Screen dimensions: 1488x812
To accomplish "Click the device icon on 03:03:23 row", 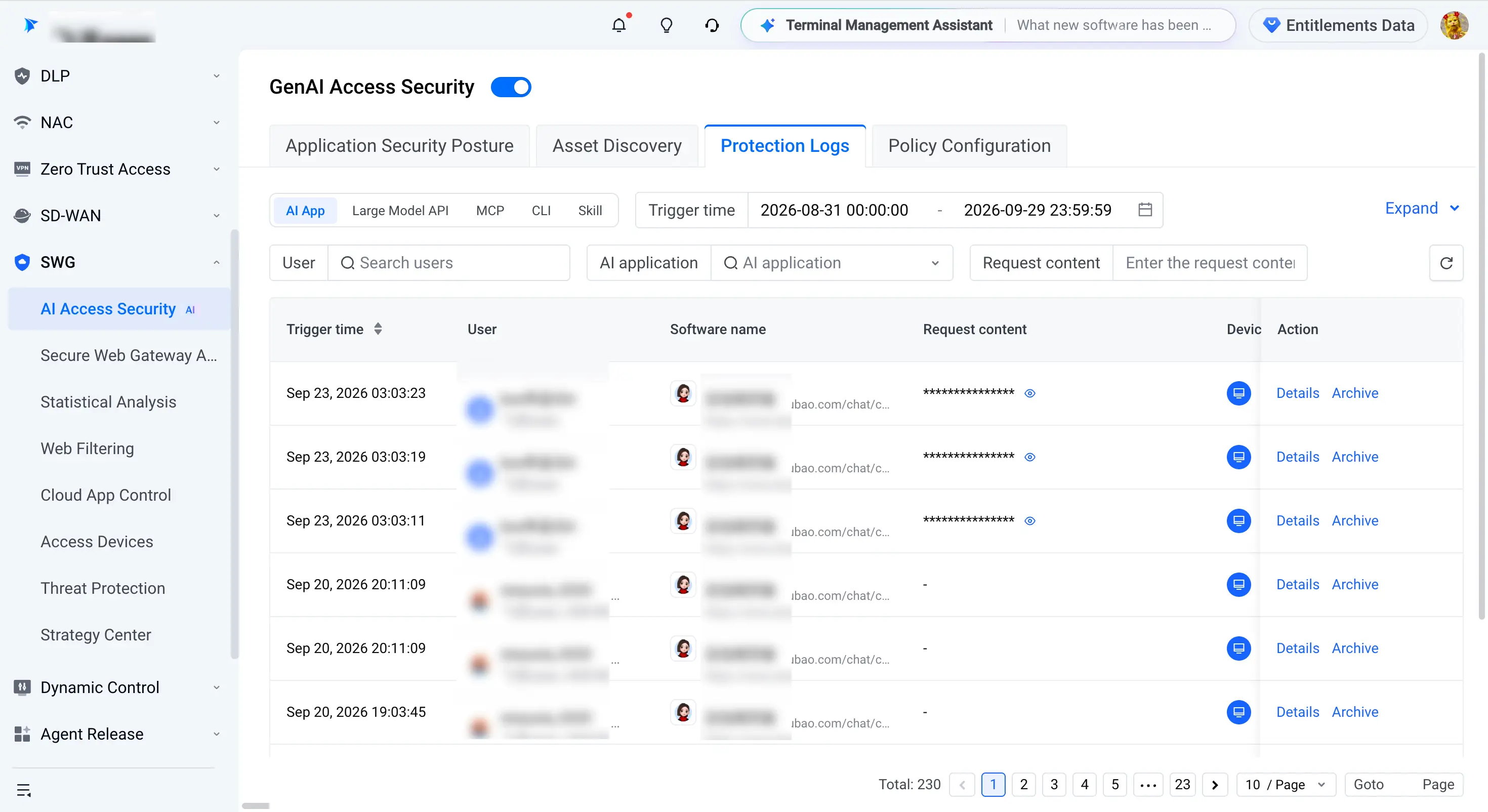I will pos(1238,393).
